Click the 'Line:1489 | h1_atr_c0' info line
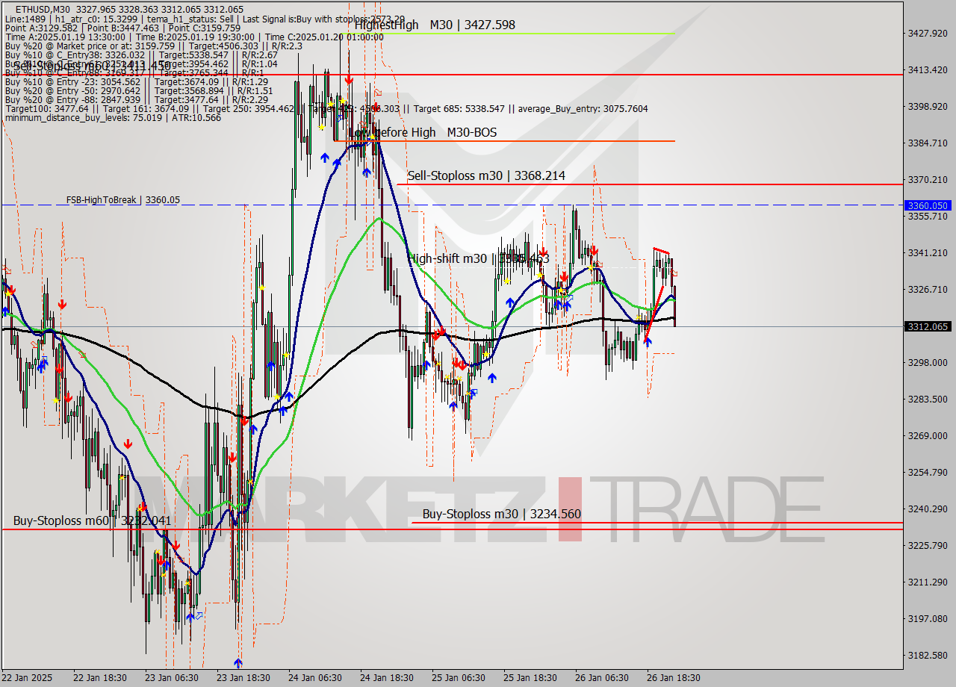 (205, 19)
